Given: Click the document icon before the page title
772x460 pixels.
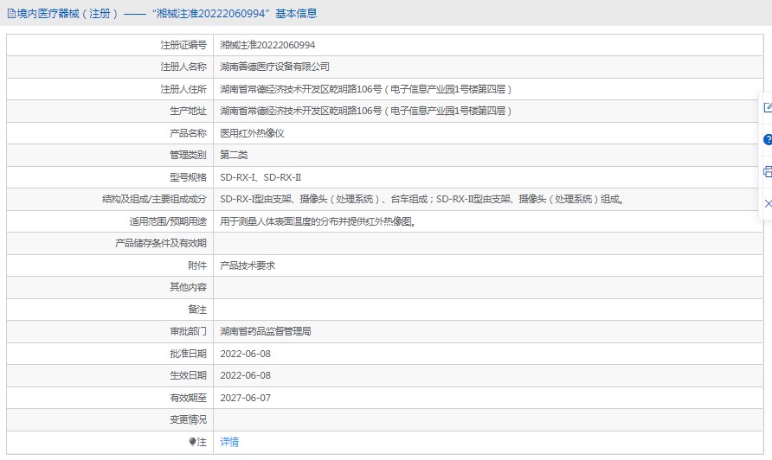Looking at the screenshot, I should click(11, 14).
